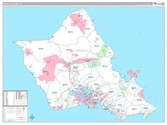Select ZIP code label 96789
The width and height of the screenshot is (167, 125).
[x=75, y=67]
